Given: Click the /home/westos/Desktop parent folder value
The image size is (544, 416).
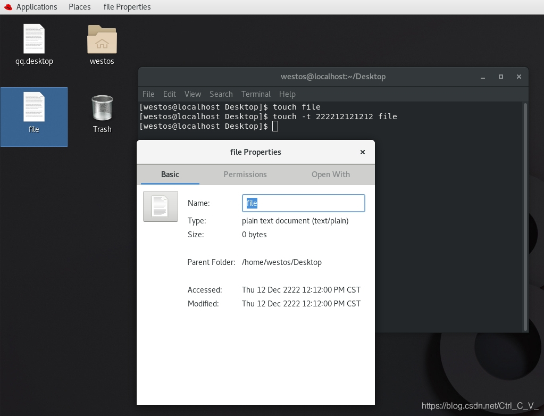Looking at the screenshot, I should click(282, 262).
